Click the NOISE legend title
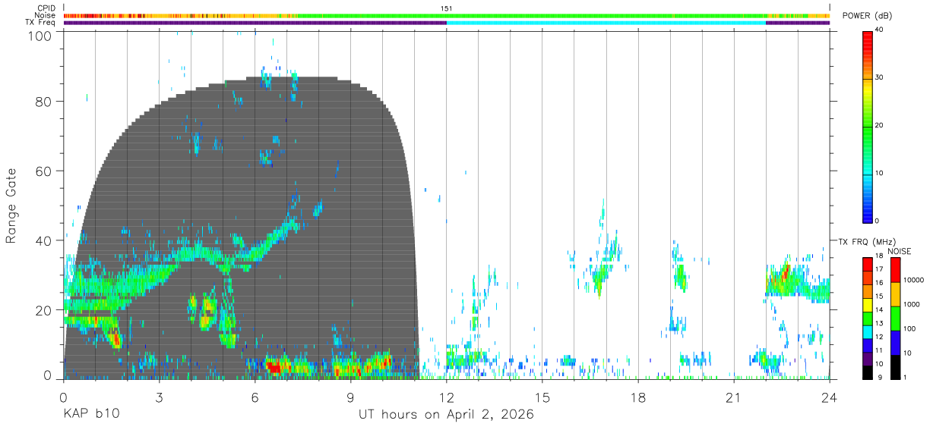The image size is (933, 430). coord(900,251)
